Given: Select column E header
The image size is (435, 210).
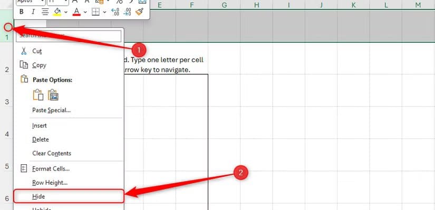Looking at the screenshot, I should [x=160, y=5].
